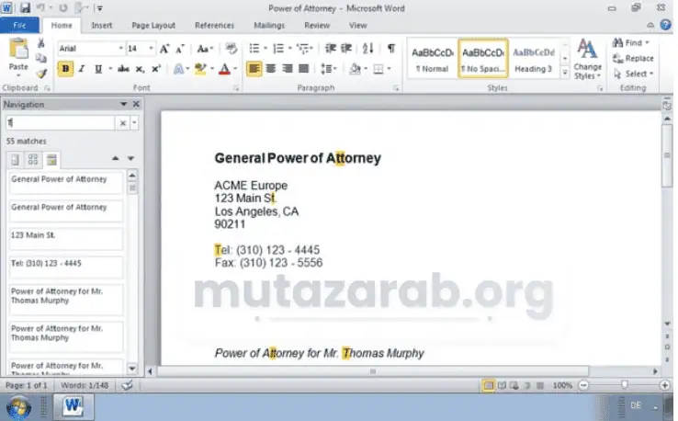Click the Sort icon
The image size is (678, 421).
(368, 49)
